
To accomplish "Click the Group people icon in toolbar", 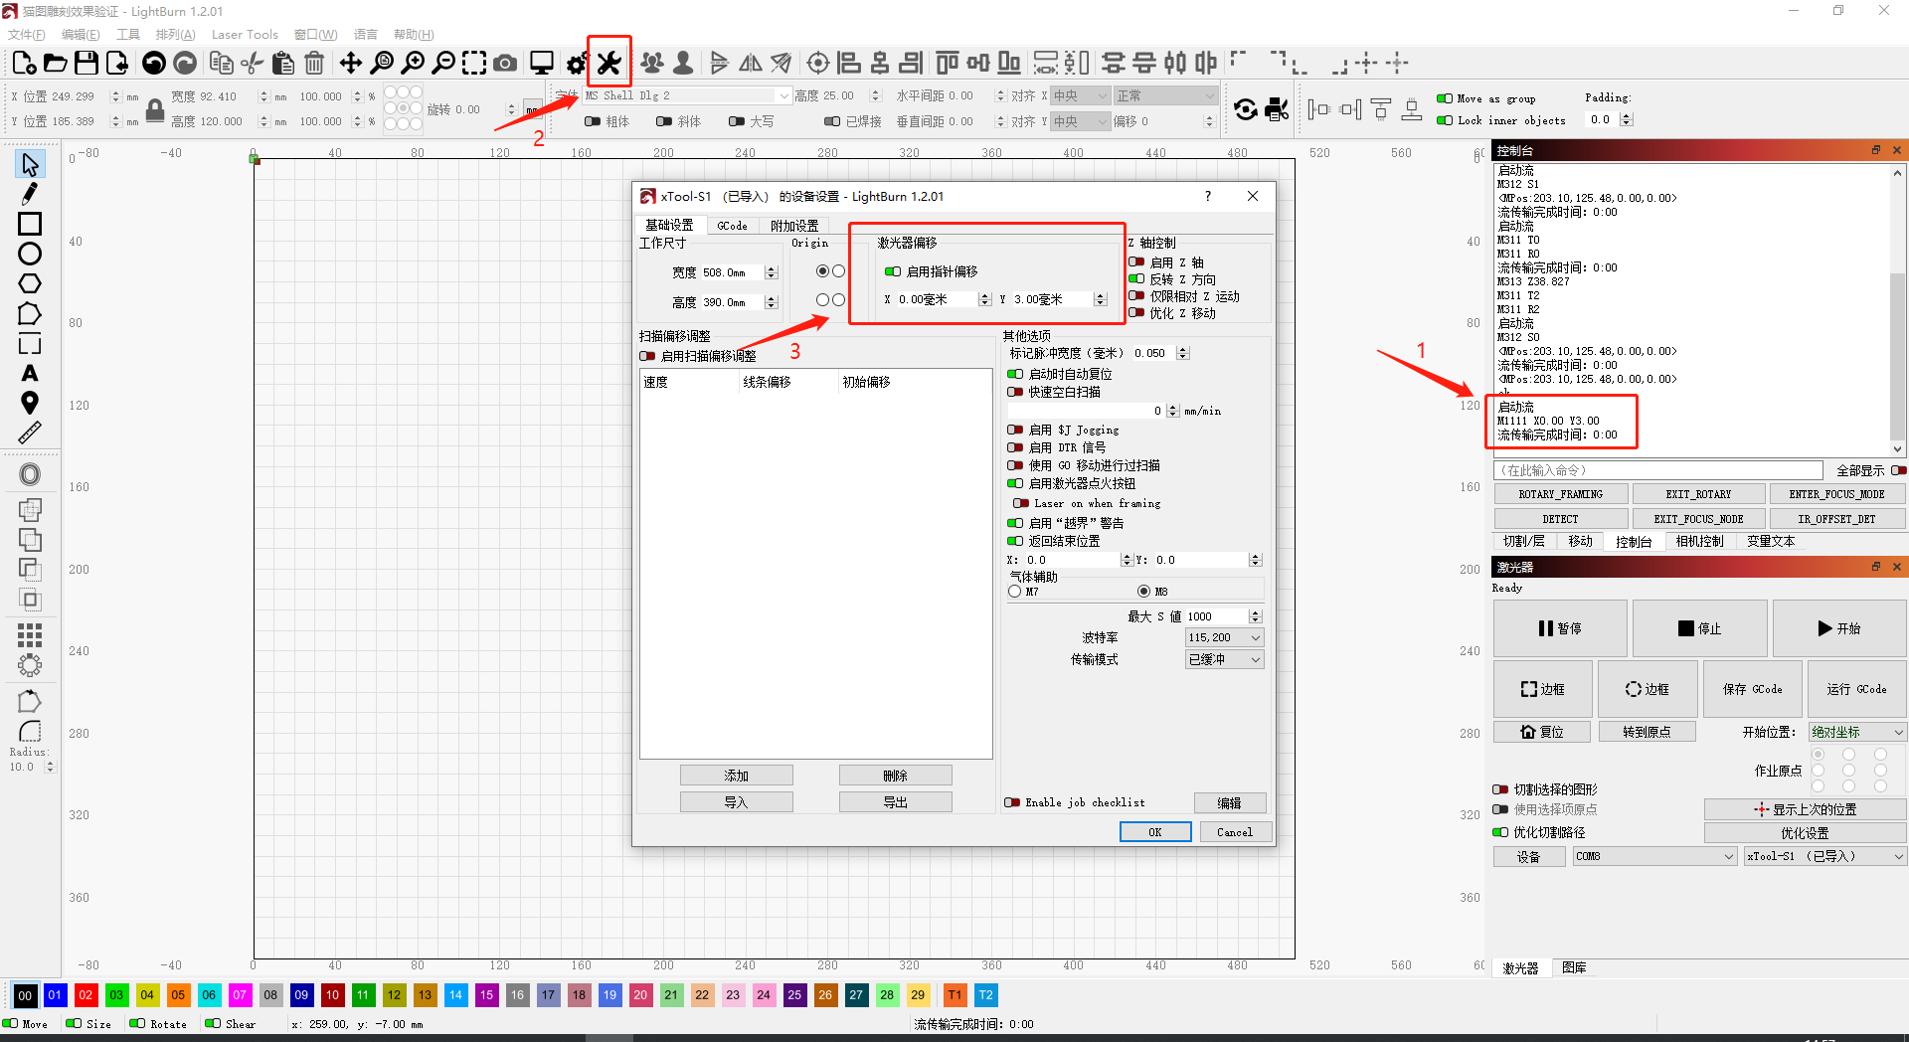I will (x=652, y=63).
